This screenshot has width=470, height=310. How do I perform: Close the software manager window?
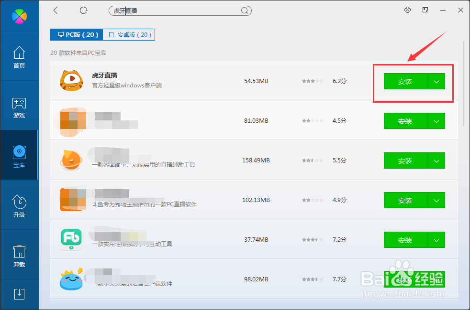coord(461,10)
